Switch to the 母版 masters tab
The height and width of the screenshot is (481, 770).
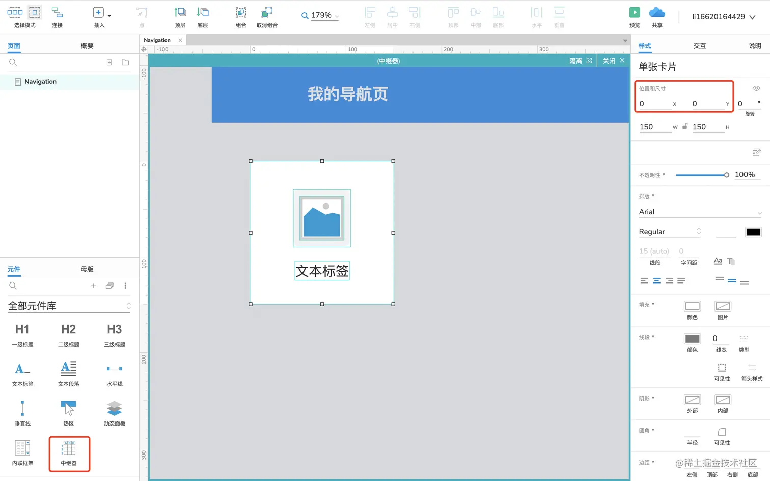pyautogui.click(x=87, y=269)
